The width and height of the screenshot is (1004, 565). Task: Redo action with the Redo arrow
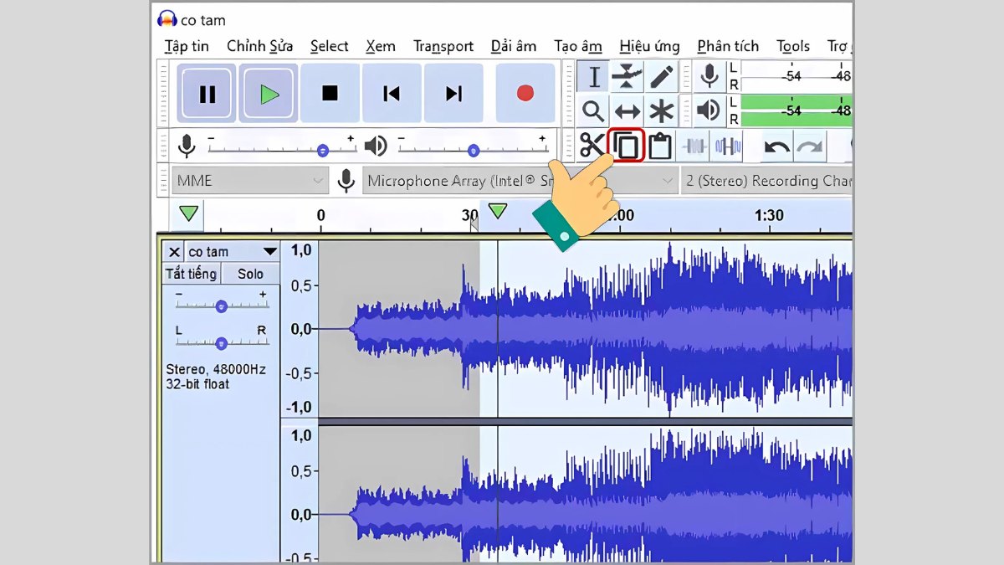coord(809,147)
